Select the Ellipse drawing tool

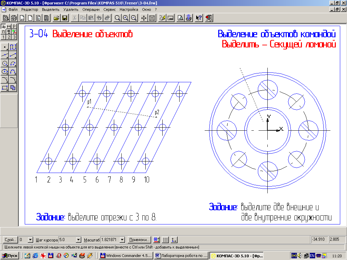click(5, 71)
